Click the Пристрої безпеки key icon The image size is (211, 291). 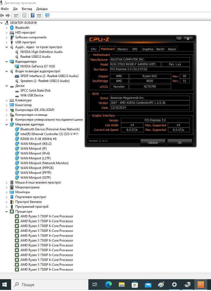pyautogui.click(x=12, y=202)
